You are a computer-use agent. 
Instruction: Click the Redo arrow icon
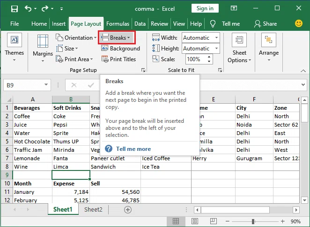pos(45,8)
